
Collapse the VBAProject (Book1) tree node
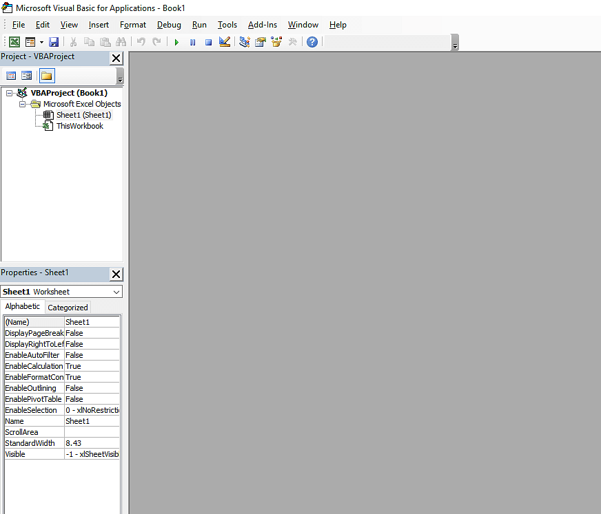pyautogui.click(x=9, y=93)
